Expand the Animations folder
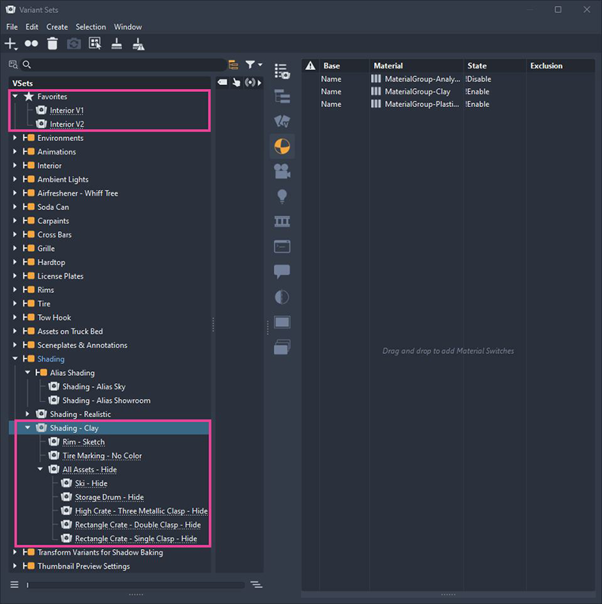Image resolution: width=602 pixels, height=604 pixels. click(x=15, y=151)
